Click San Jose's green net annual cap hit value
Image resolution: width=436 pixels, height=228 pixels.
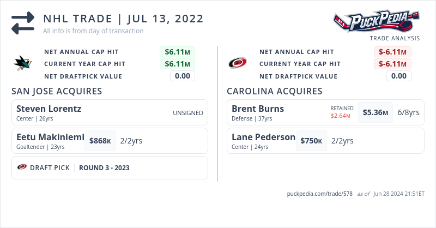click(x=177, y=52)
